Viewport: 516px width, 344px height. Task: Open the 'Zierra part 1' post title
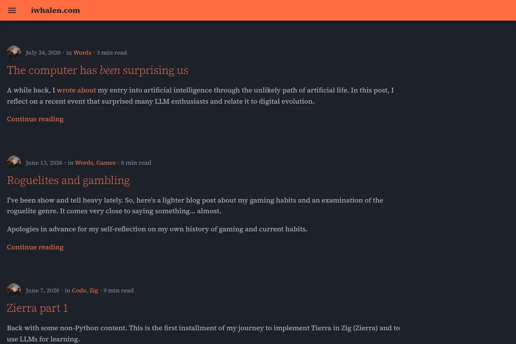click(x=37, y=308)
